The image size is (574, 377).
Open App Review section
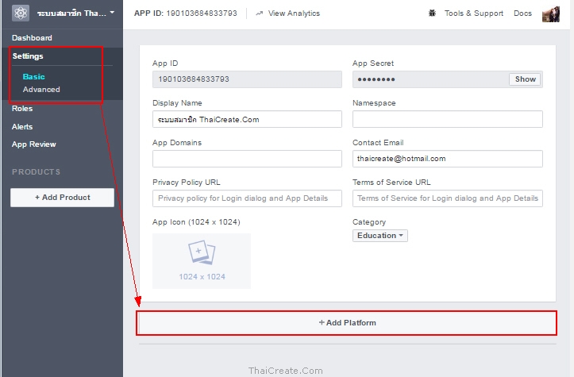click(33, 144)
